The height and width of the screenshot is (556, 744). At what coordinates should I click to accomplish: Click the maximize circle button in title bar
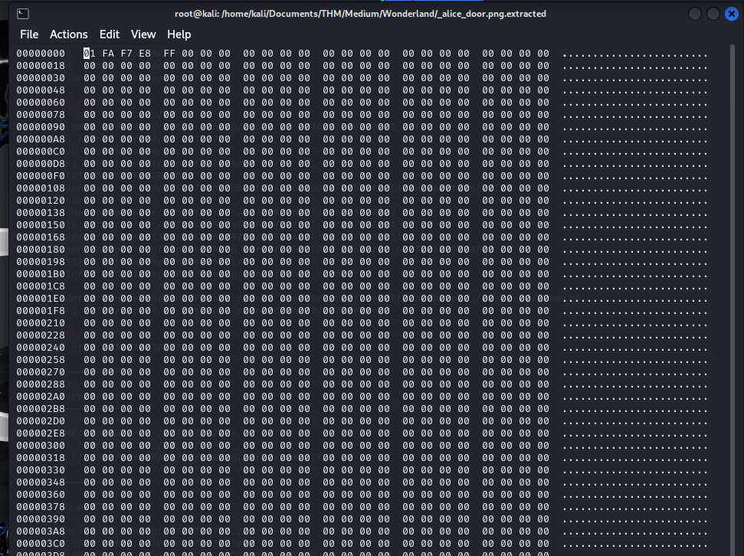(x=713, y=14)
